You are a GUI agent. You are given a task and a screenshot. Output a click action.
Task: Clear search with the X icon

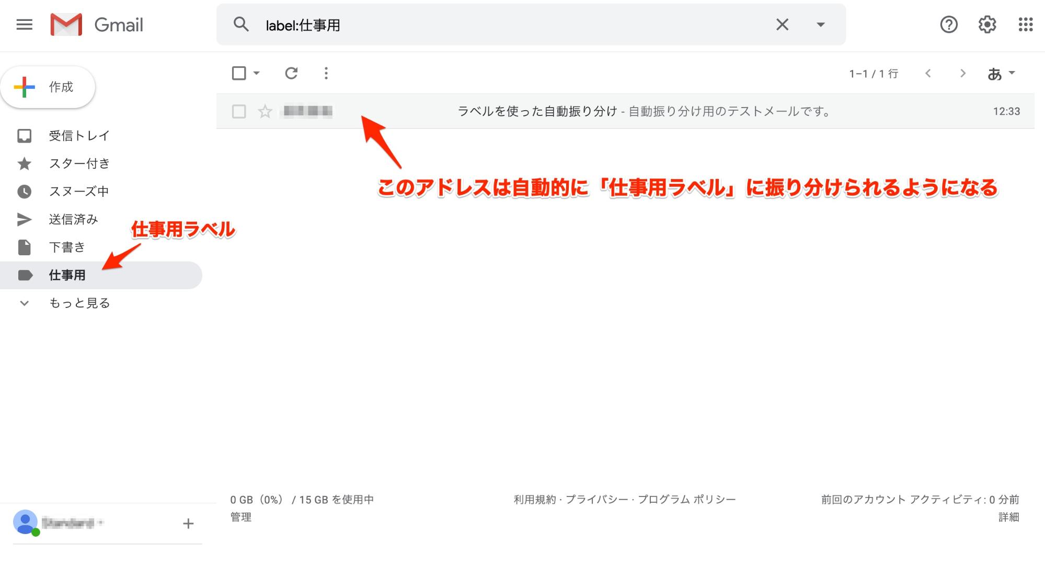(782, 25)
